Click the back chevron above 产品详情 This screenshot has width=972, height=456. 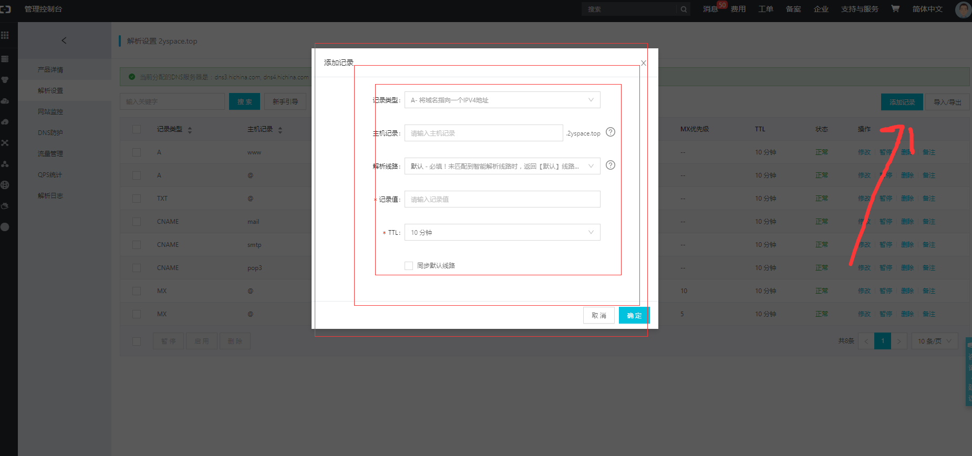tap(64, 40)
